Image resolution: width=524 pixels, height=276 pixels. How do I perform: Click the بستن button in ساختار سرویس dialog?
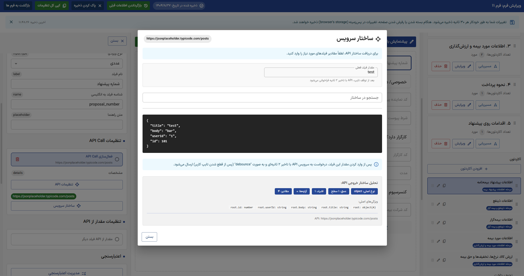pos(149,237)
